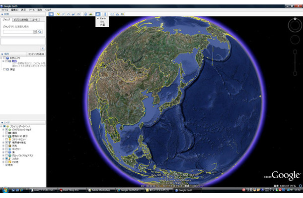
Task: Click the orange Street View layer icon
Action: click(9, 139)
